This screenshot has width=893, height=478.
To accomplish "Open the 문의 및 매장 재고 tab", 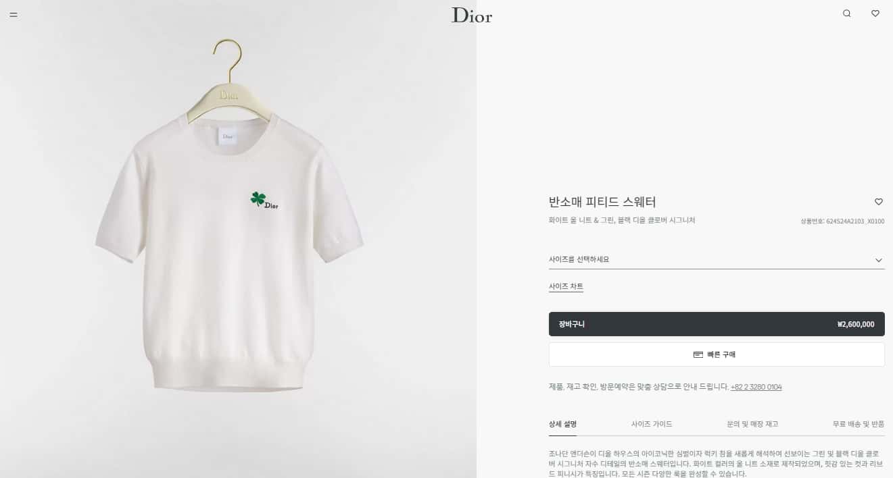I will pos(752,424).
